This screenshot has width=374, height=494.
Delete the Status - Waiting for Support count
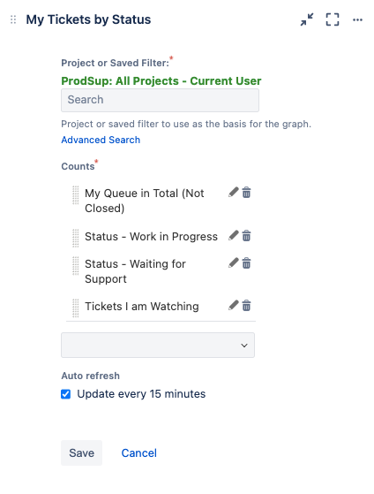(x=247, y=262)
